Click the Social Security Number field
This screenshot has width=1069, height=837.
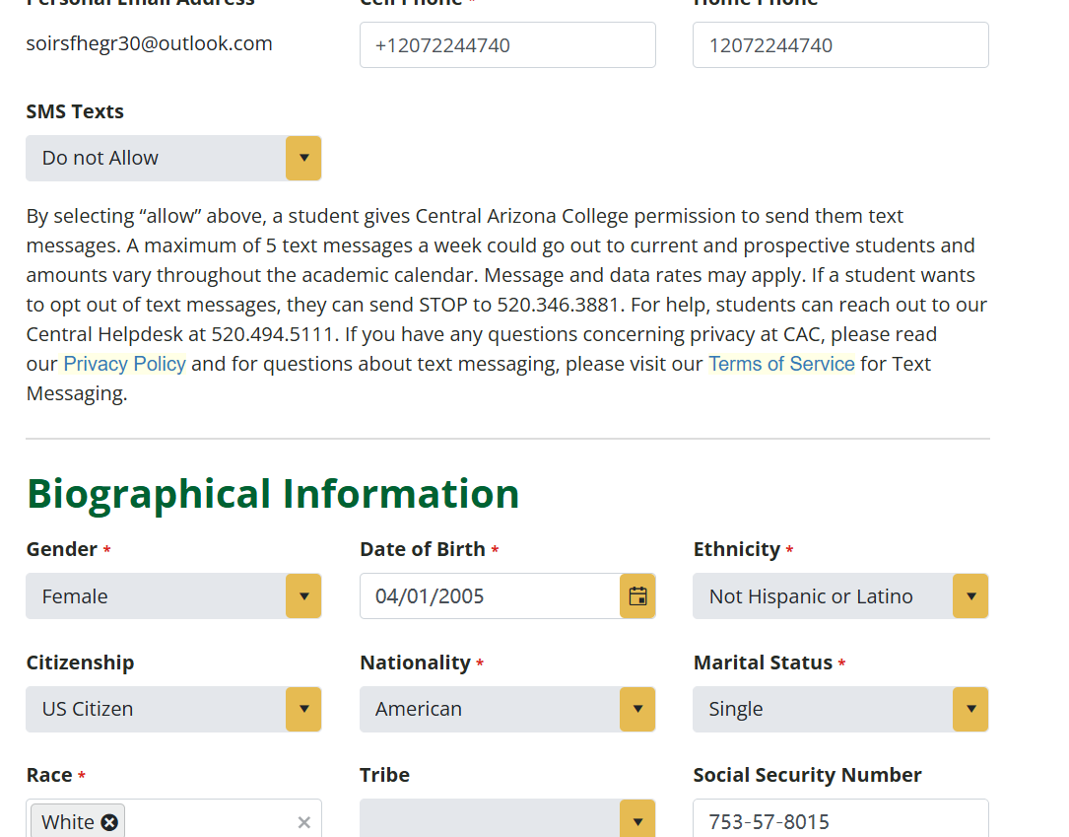(x=840, y=820)
